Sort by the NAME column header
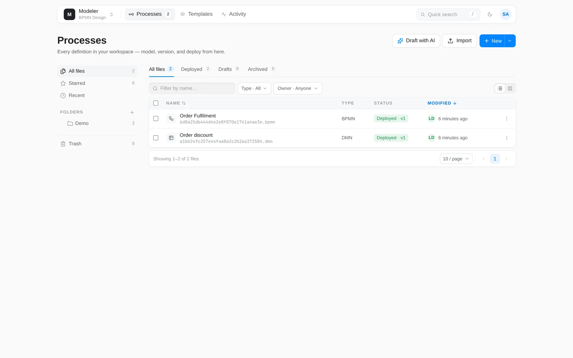This screenshot has height=358, width=573. click(x=176, y=103)
